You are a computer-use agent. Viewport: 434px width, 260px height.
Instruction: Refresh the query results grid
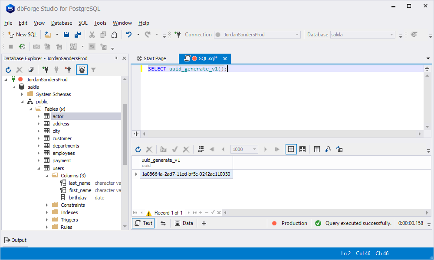tap(138, 149)
